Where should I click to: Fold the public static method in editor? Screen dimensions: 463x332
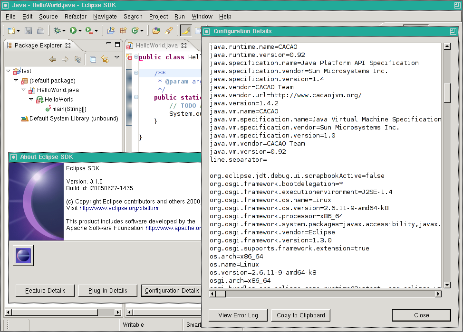tap(136, 97)
